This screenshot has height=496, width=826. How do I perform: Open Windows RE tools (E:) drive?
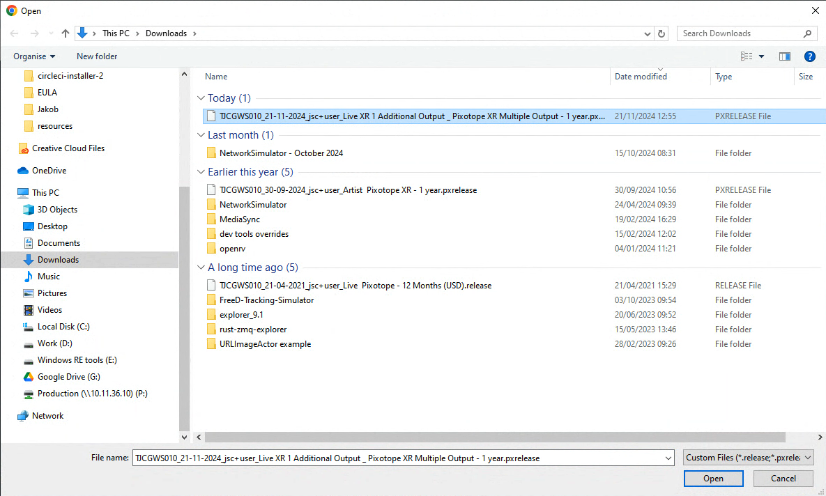(x=77, y=360)
